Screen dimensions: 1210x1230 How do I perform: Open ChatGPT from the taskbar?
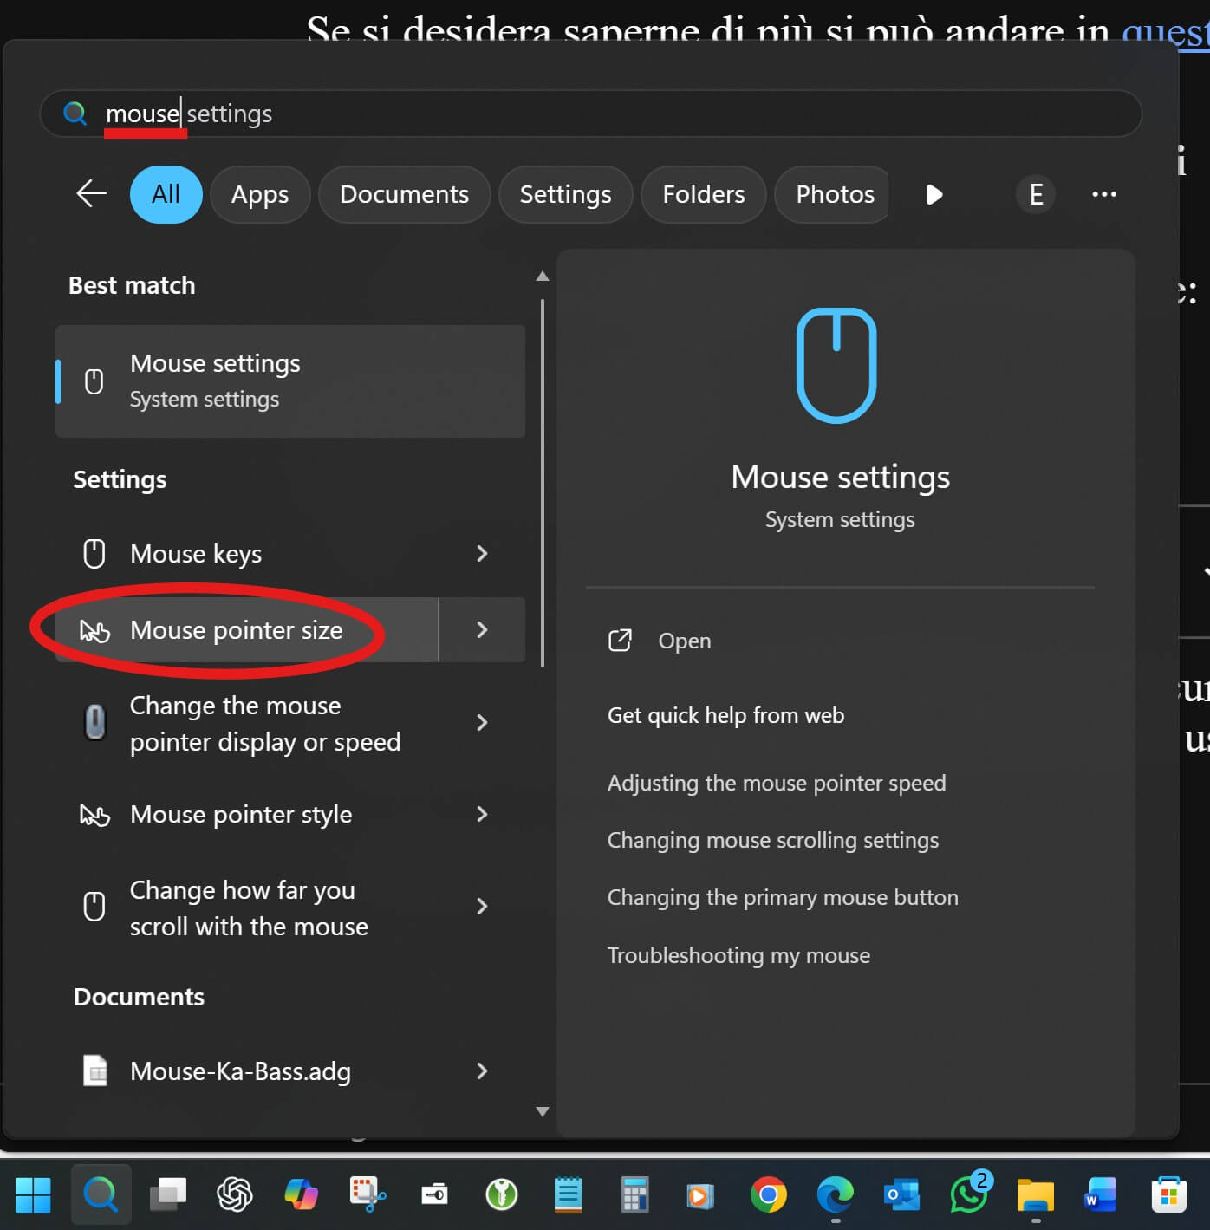(234, 1195)
